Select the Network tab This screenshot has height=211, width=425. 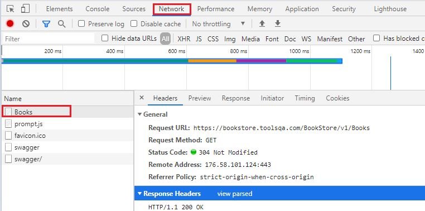coord(172,9)
